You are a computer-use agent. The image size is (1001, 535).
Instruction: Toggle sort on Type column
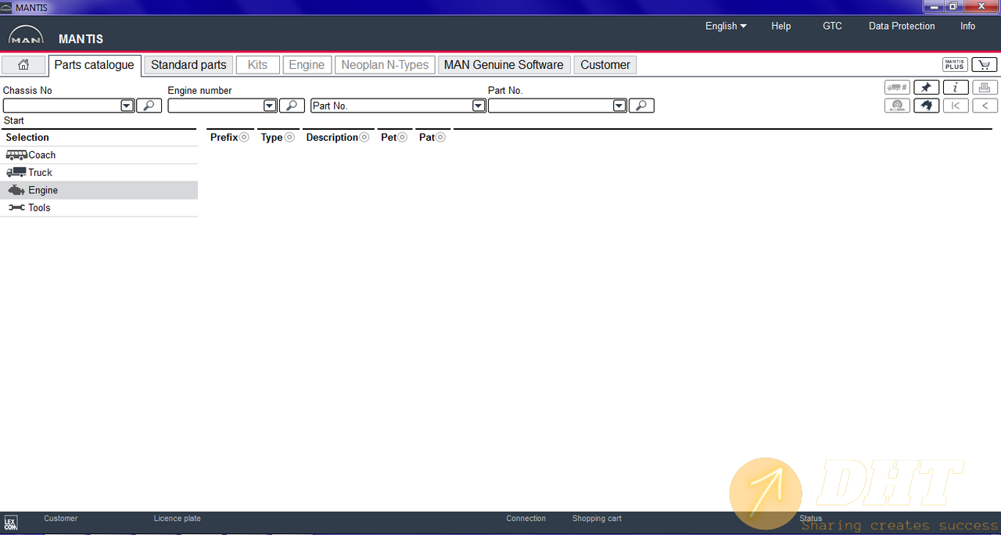coord(289,138)
